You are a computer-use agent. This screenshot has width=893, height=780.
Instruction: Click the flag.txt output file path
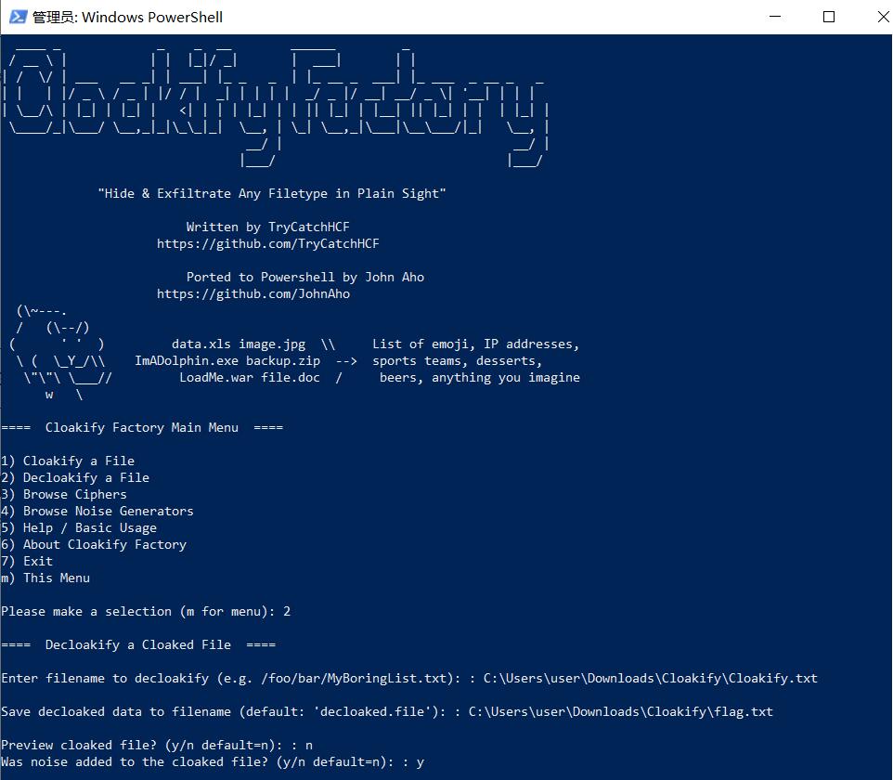[620, 712]
